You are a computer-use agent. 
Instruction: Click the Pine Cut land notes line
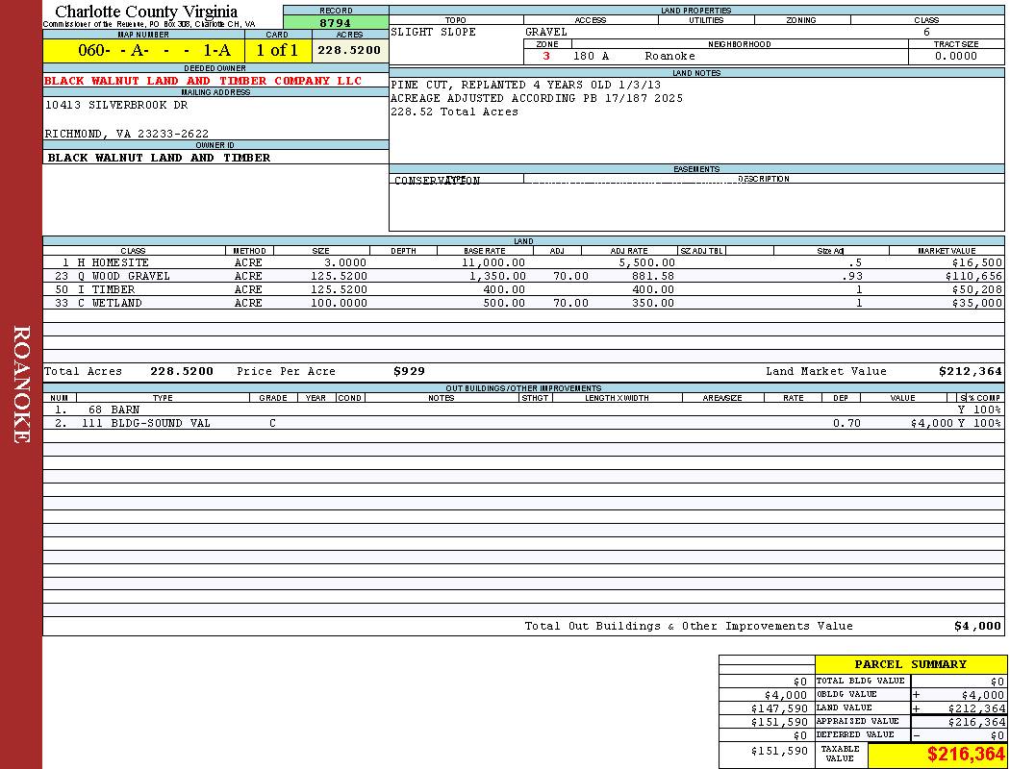pyautogui.click(x=525, y=85)
